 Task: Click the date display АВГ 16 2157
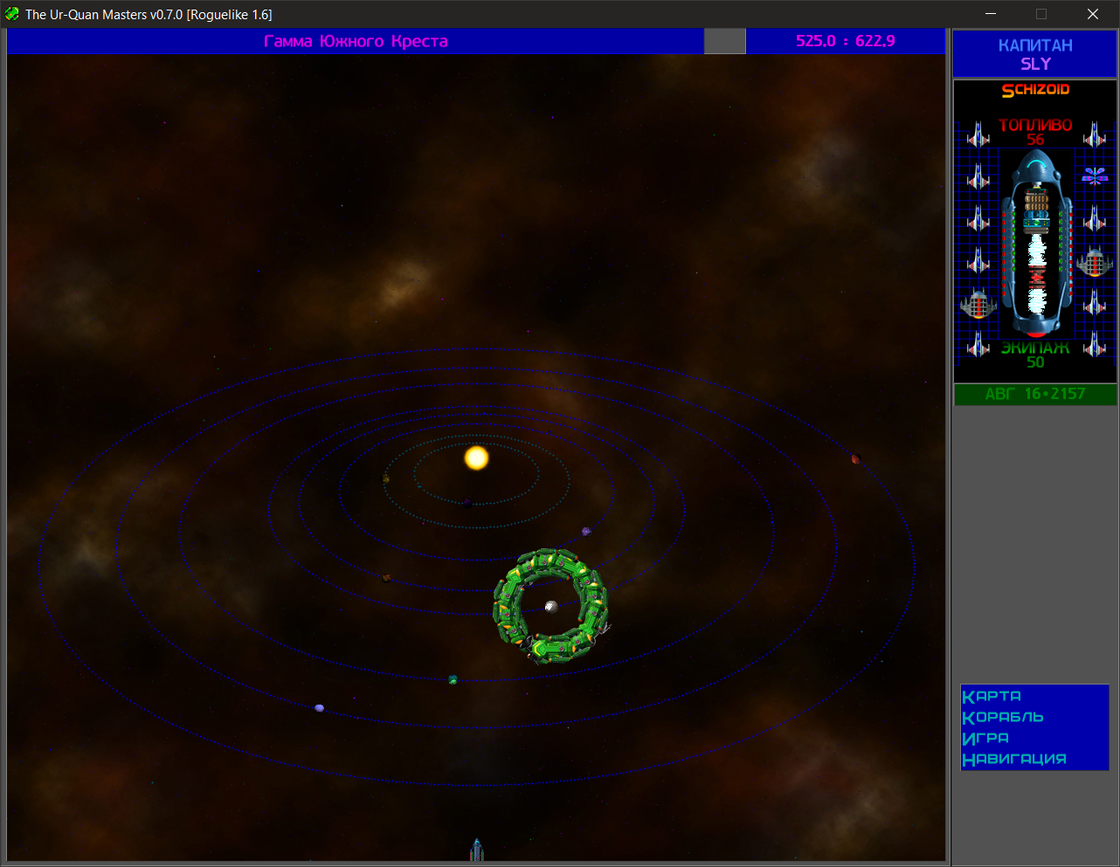point(1035,394)
